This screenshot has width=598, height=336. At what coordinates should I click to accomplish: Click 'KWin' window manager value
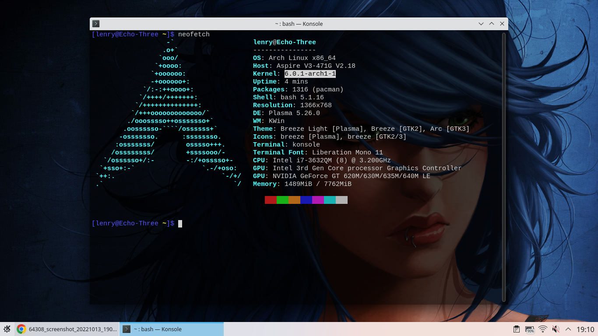point(277,121)
